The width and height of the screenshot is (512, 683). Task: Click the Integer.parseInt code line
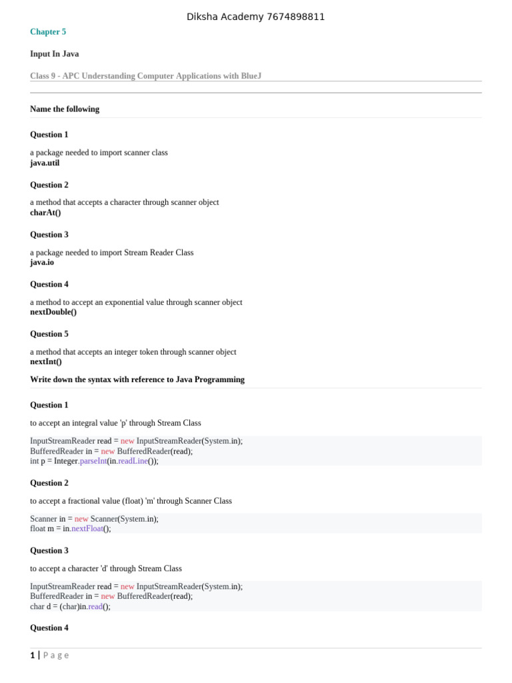tap(94, 461)
